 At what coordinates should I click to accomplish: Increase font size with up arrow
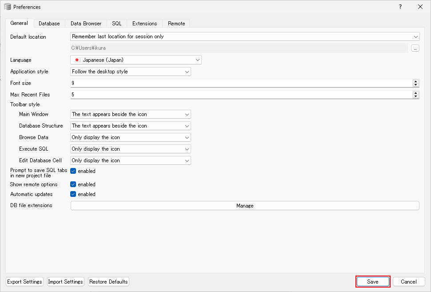coord(416,81)
